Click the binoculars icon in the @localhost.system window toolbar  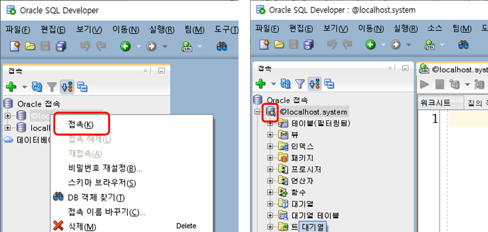tap(463, 44)
